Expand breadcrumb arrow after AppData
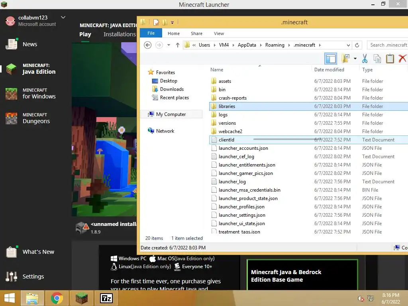408x306 pixels. 261,45
